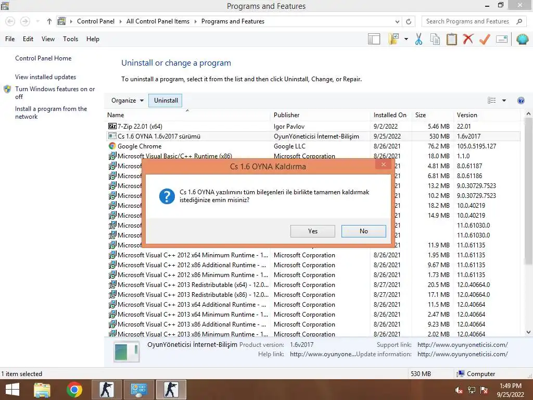533x400 pixels.
Task: Sort by Size column header
Action: (x=433, y=115)
